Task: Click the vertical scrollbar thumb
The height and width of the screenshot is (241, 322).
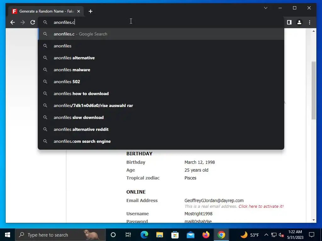Action: coord(314,90)
